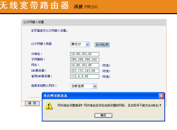Click the 子网掩码 label
The image size is (177, 130).
coord(38,59)
